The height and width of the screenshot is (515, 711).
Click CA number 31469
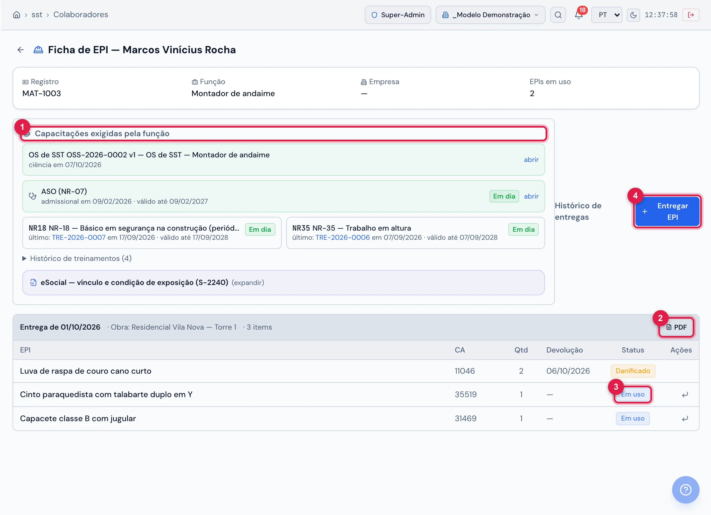(465, 419)
